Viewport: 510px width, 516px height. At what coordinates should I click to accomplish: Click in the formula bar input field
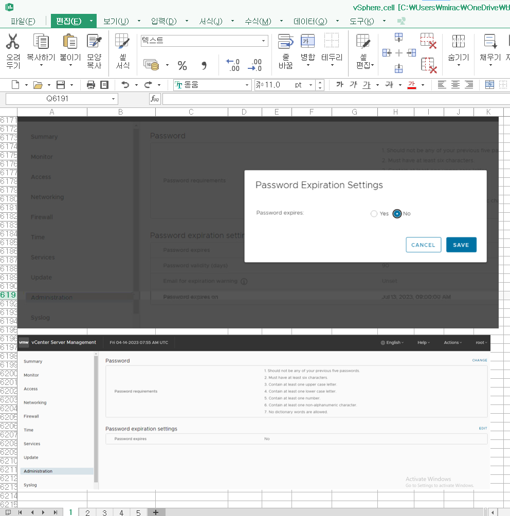[336, 99]
